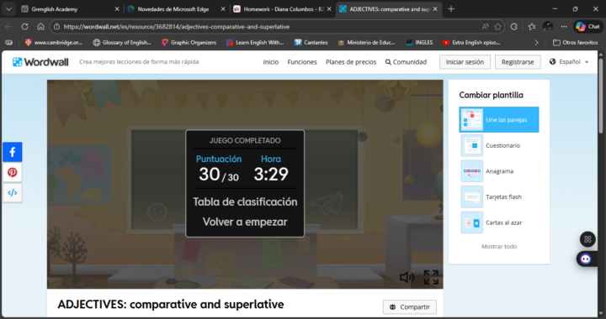
Task: Open floating chatbot assistant icon
Action: pos(586,259)
